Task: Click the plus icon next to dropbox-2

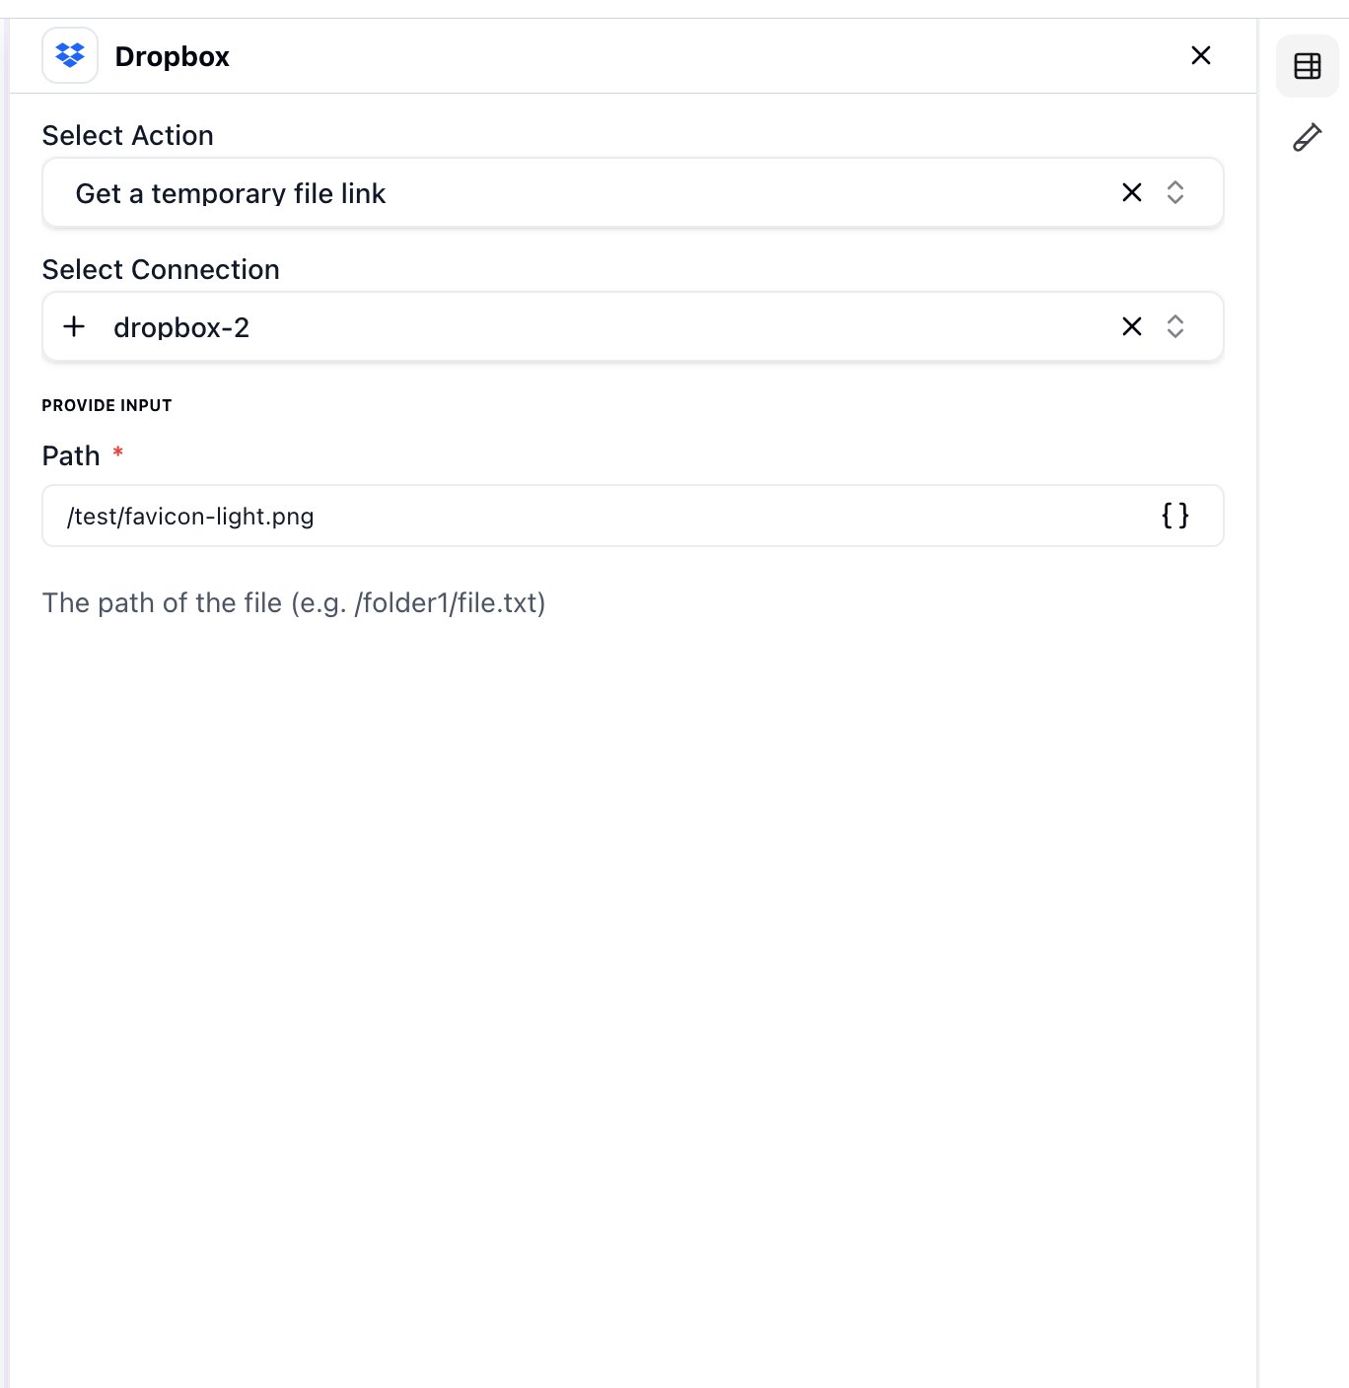Action: tap(74, 326)
